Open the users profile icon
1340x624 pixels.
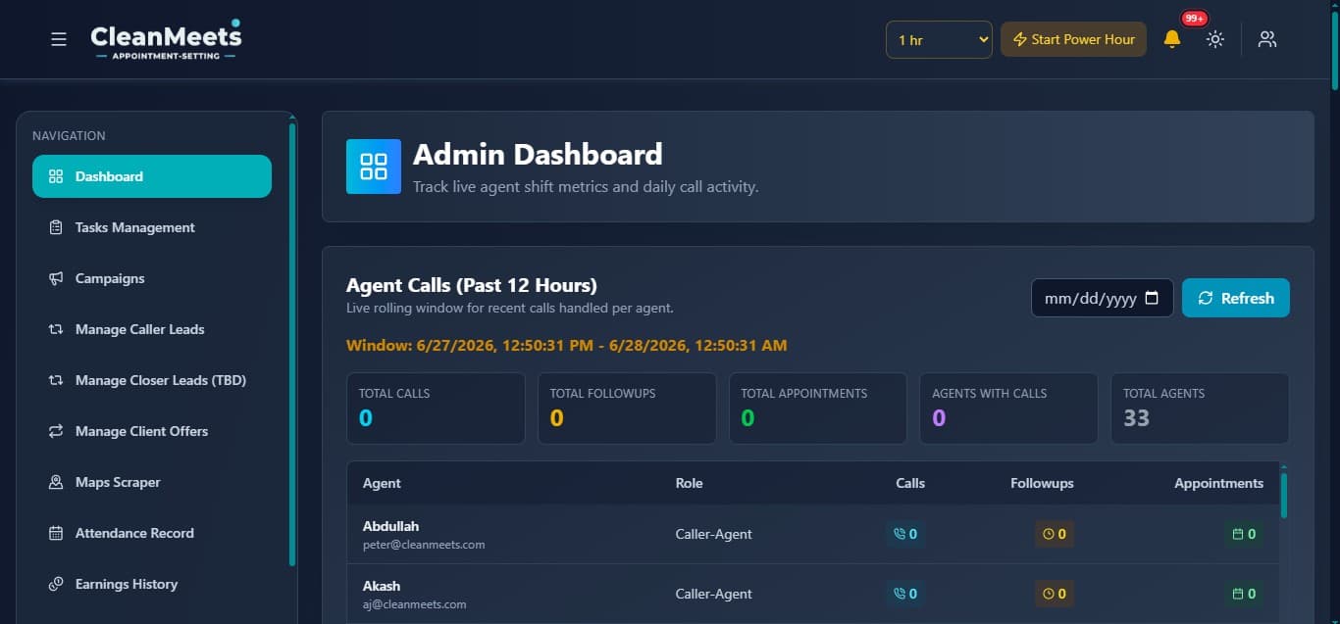(x=1267, y=39)
